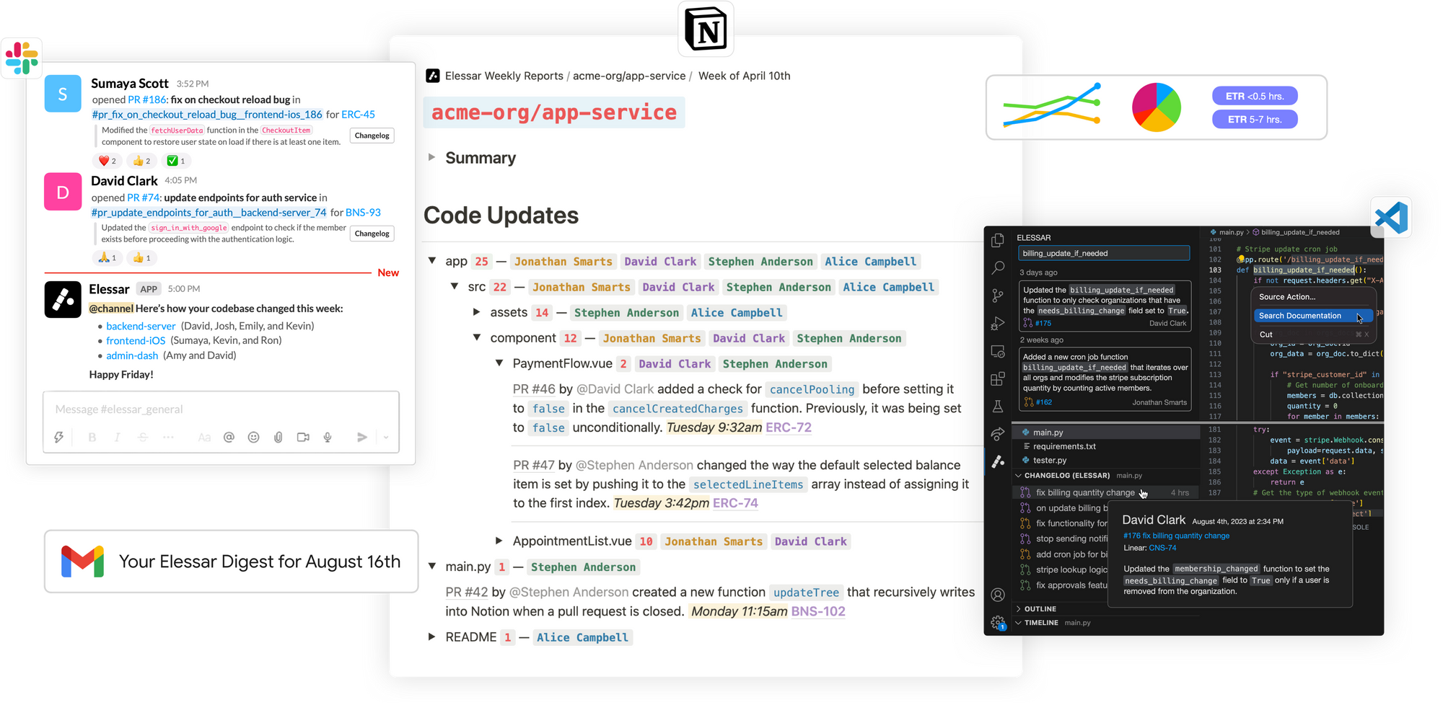Open more formatting options ellipsis in Slack

(168, 437)
